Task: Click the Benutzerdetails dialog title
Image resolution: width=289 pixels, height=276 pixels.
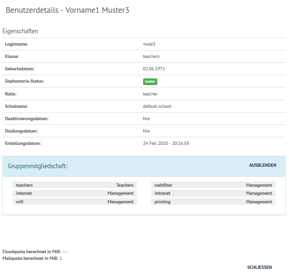Action: (x=67, y=10)
